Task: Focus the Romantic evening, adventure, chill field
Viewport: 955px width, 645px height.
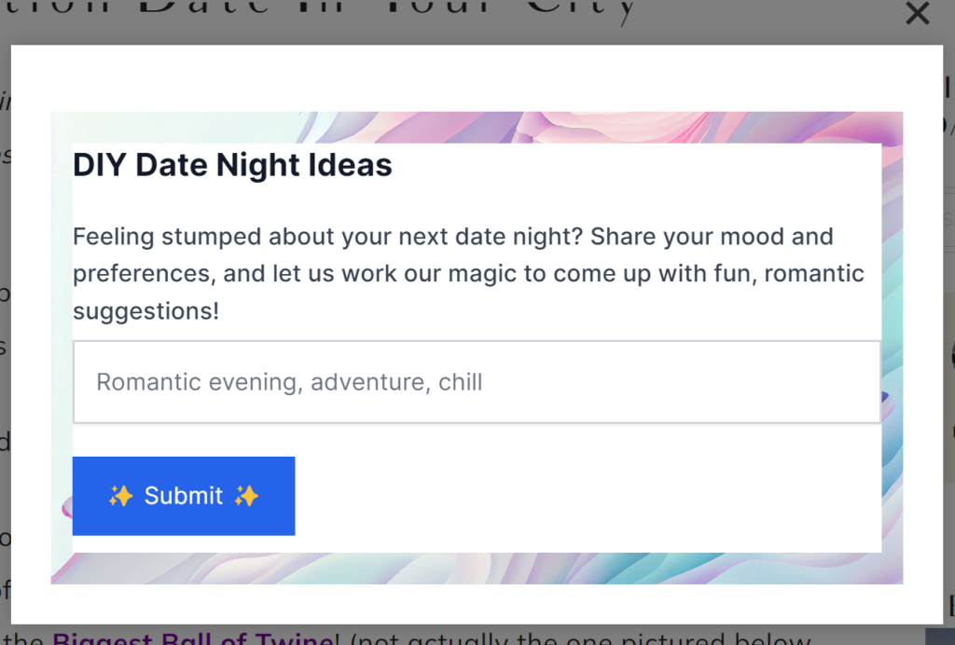Action: (477, 382)
